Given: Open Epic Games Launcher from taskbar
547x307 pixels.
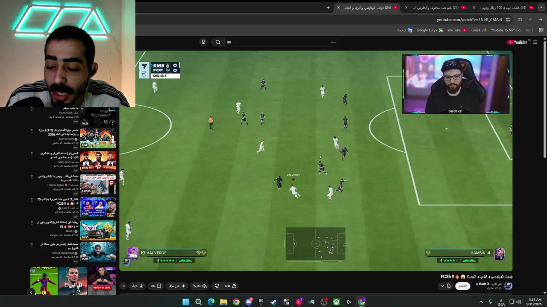Looking at the screenshot, I should pos(261,302).
